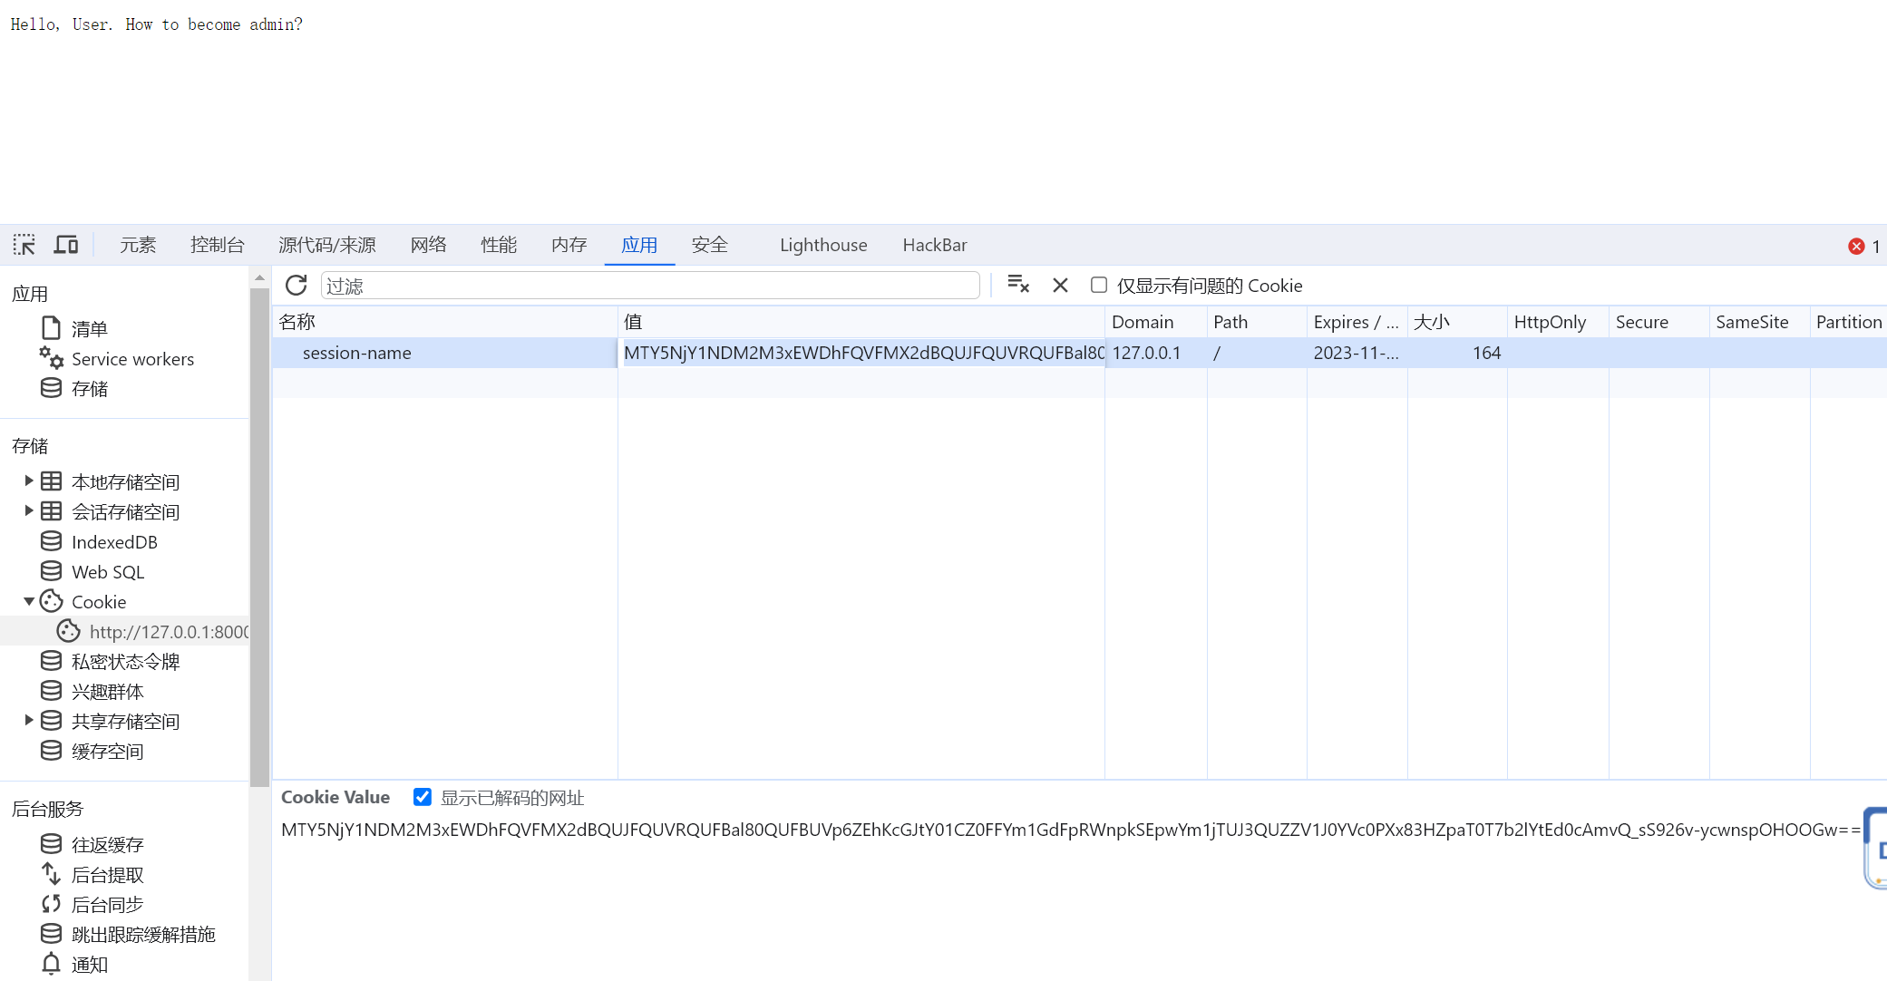This screenshot has height=981, width=1887.
Task: Expand the 本地存储空间 tree node
Action: tap(29, 481)
